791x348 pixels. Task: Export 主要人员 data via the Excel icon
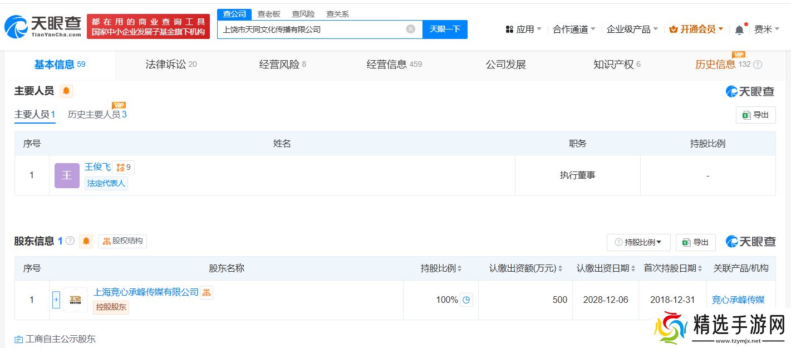[x=755, y=115]
